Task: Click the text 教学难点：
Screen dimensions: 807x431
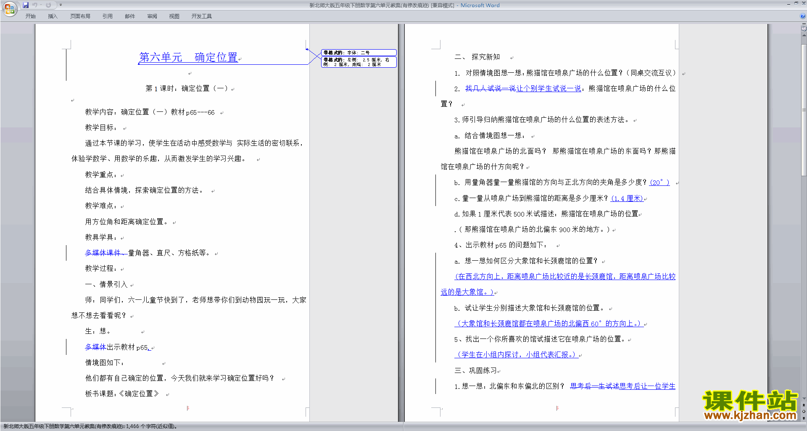Action: (101, 206)
